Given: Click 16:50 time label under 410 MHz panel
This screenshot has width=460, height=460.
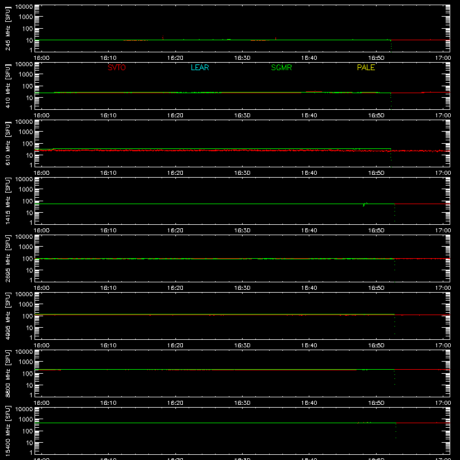Looking at the screenshot, I should 376,116.
